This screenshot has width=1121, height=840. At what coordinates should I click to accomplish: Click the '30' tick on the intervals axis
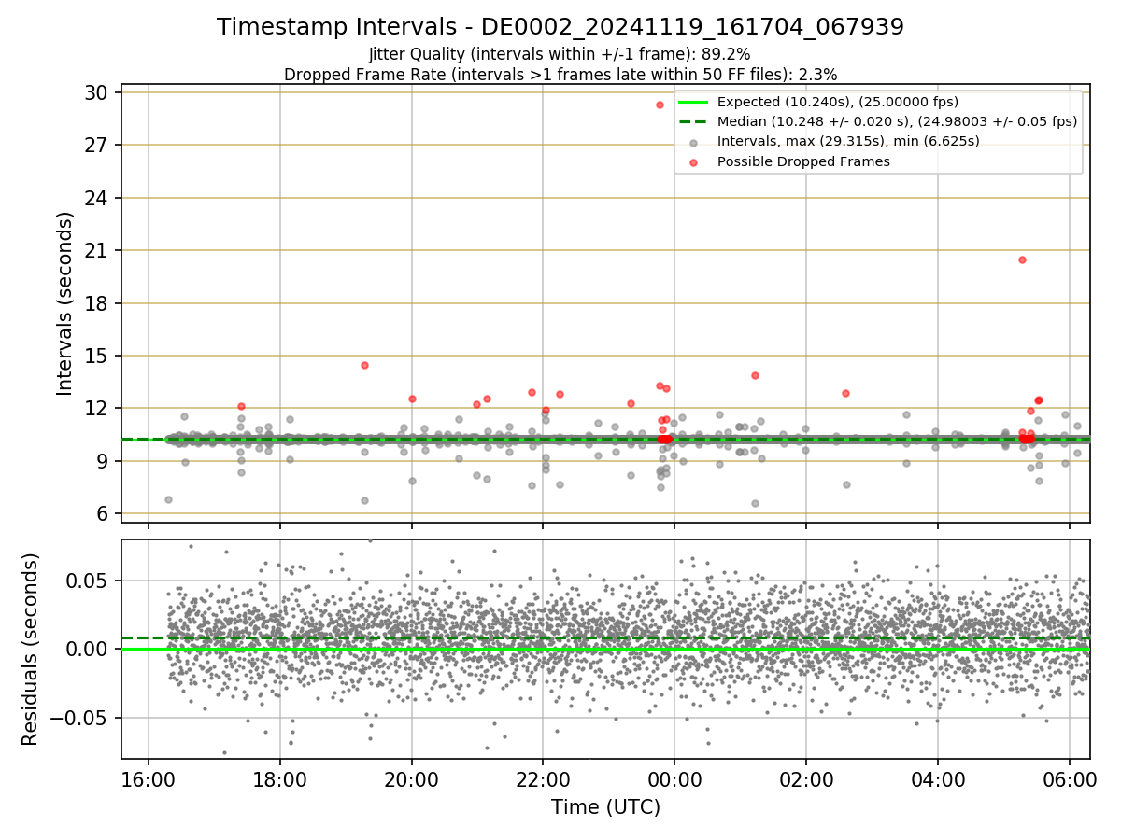pyautogui.click(x=97, y=92)
